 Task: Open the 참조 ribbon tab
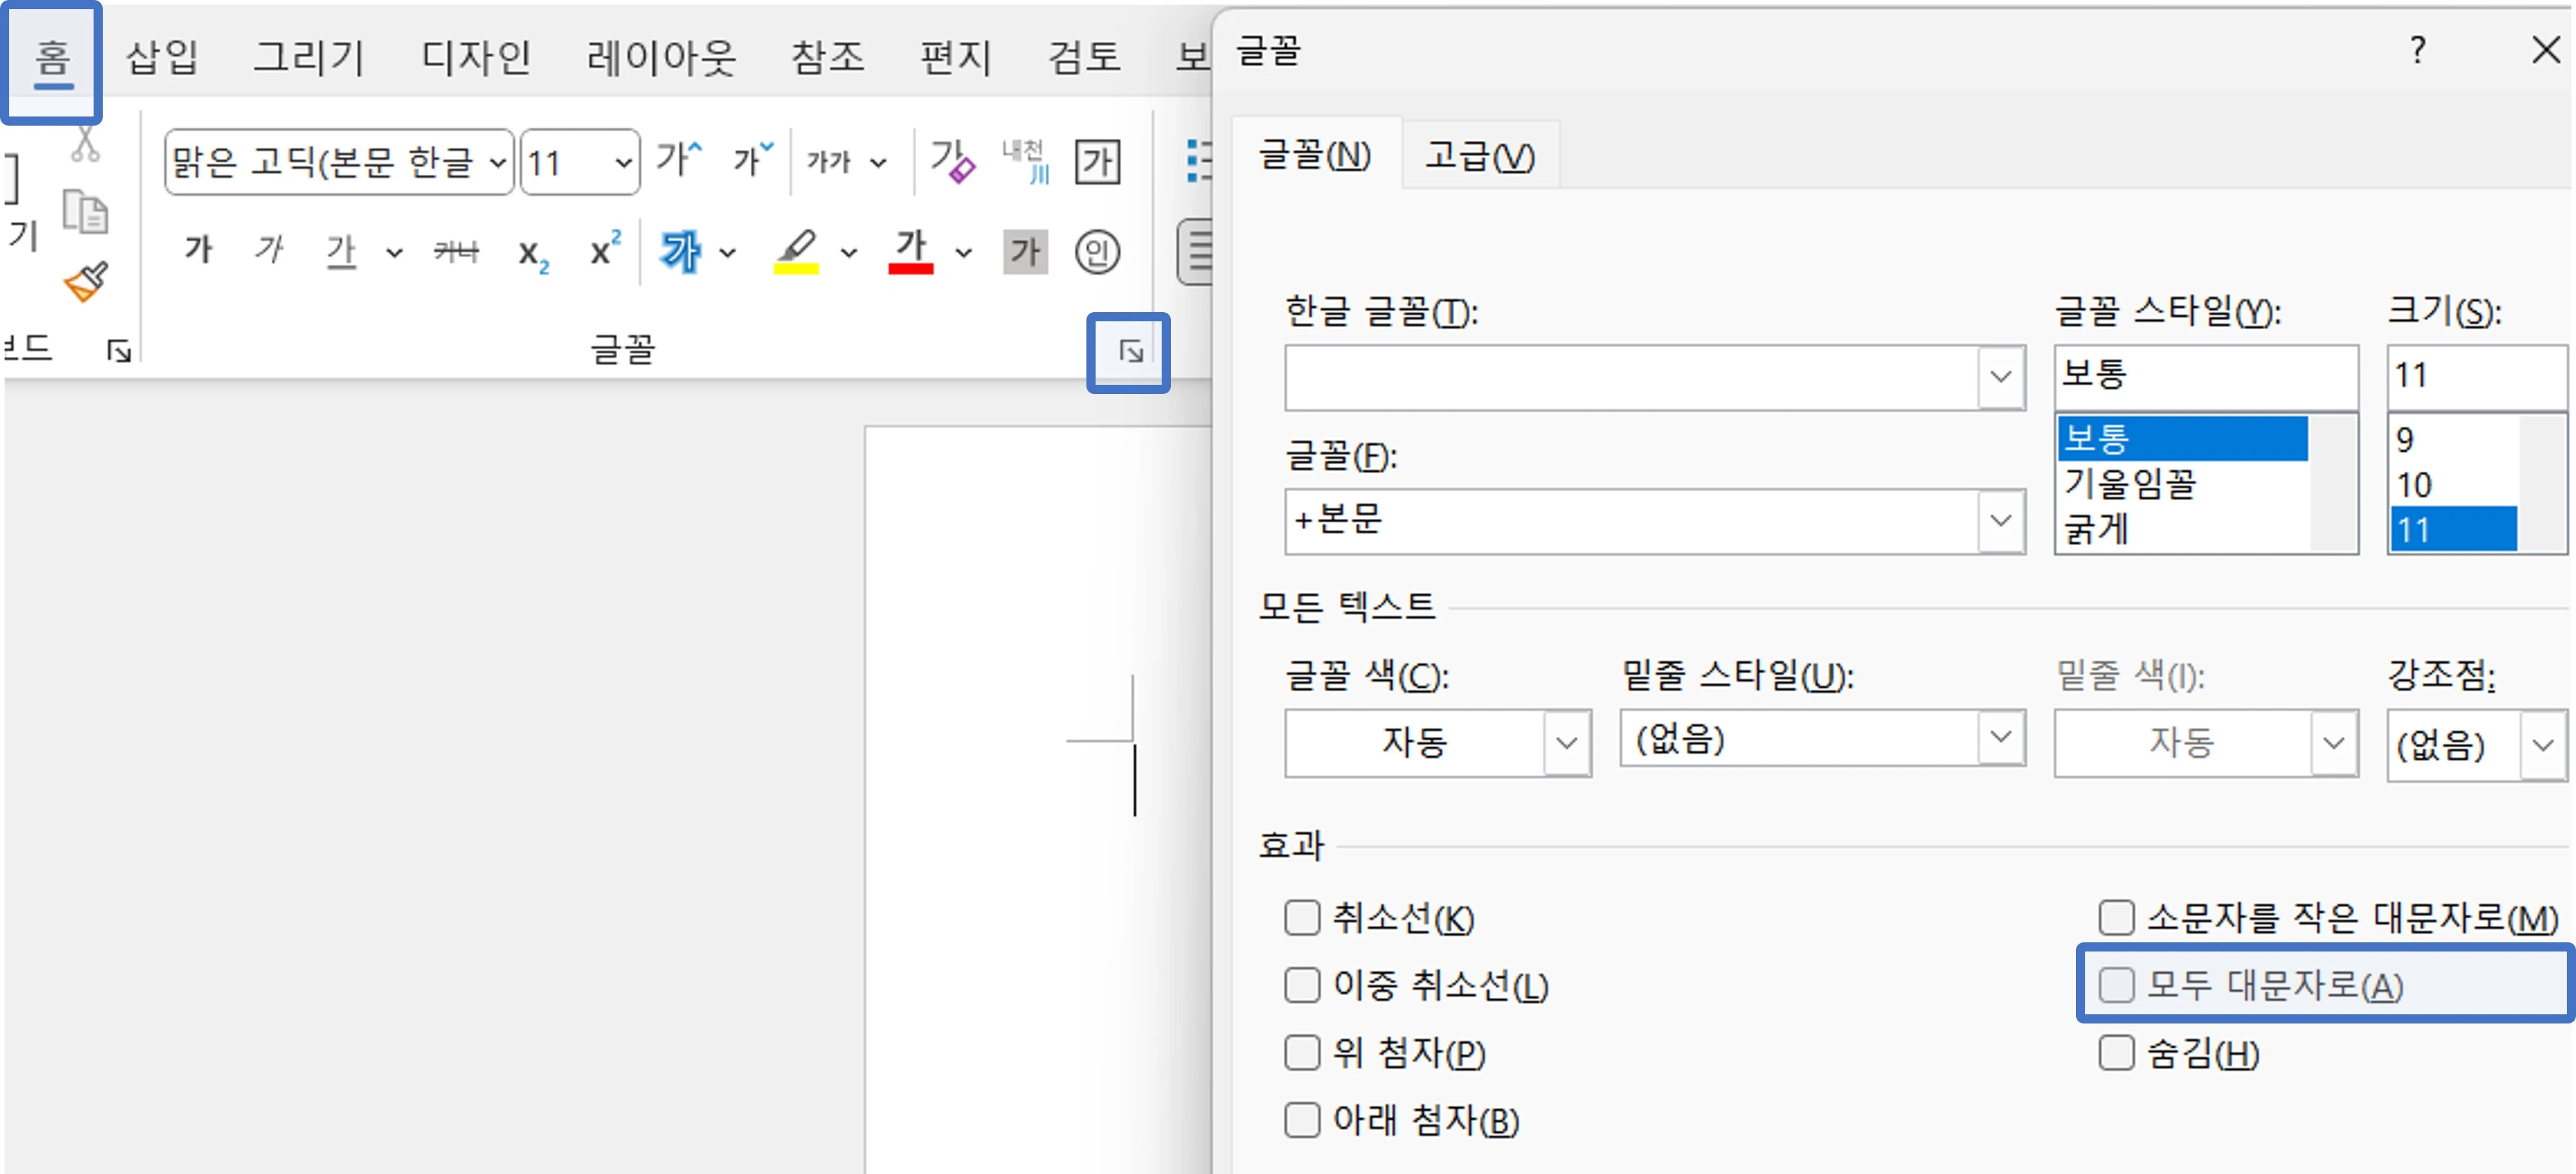coord(827,57)
